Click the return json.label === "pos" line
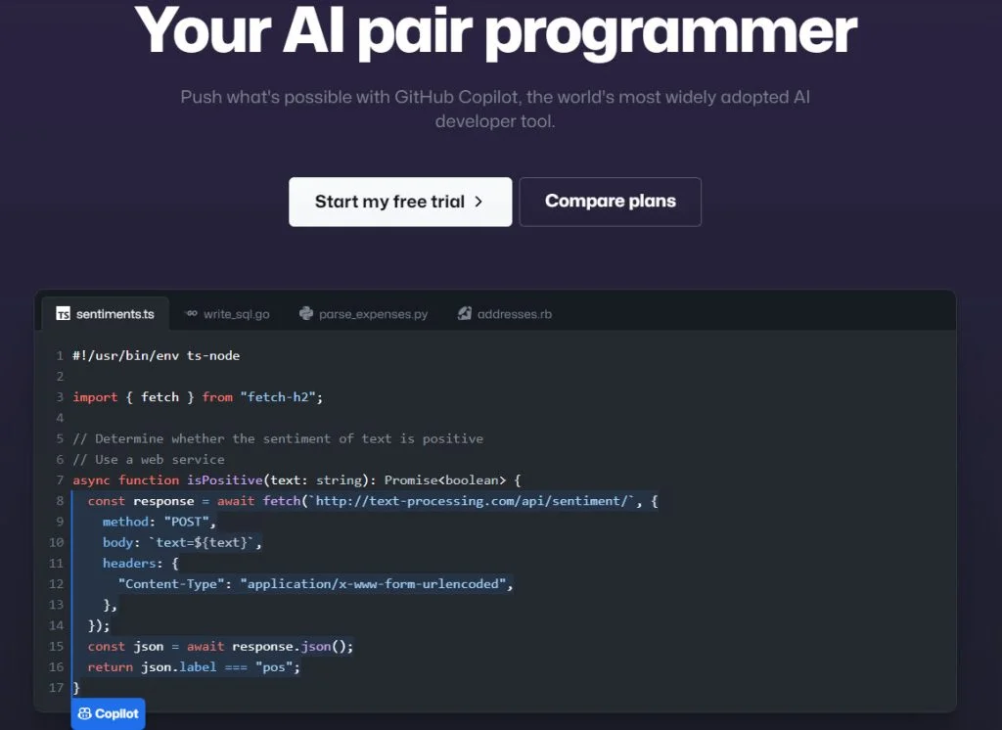 (194, 666)
